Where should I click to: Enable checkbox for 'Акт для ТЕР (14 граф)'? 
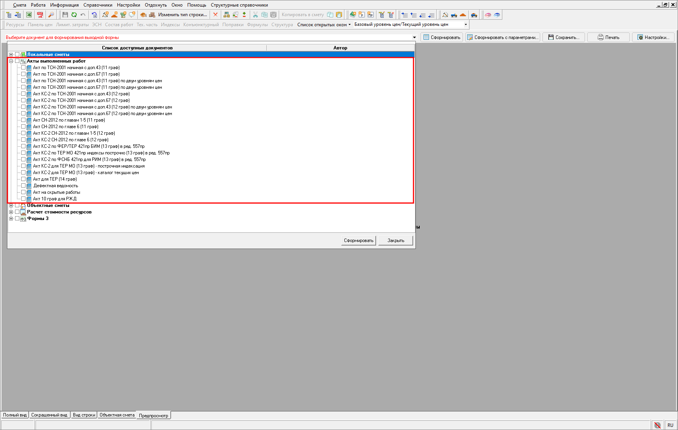coord(24,179)
